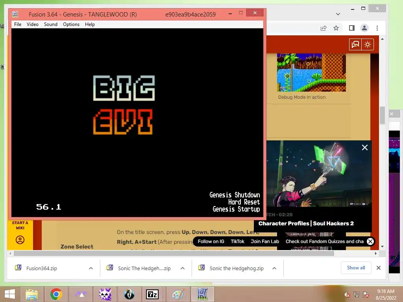Click the Zone Select heading text
This screenshot has height=302, width=403.
77,247
